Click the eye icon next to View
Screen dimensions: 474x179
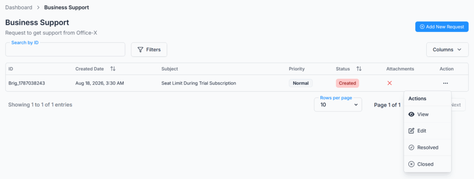pyautogui.click(x=411, y=114)
